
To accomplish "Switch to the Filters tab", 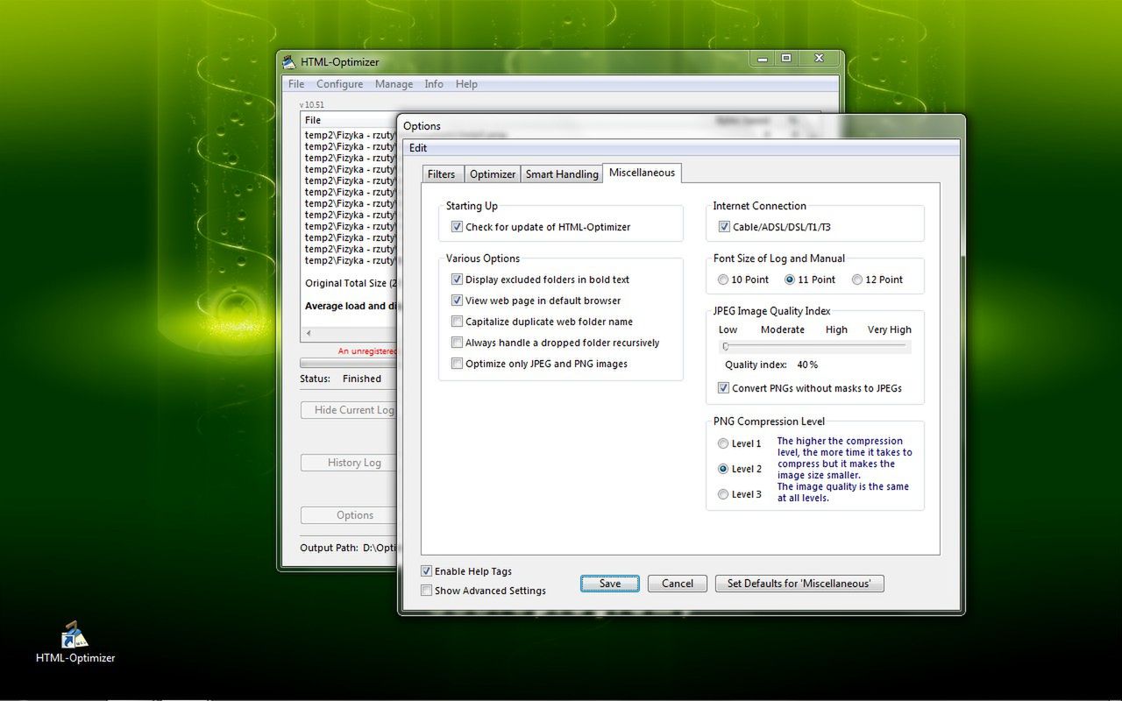I will click(442, 174).
